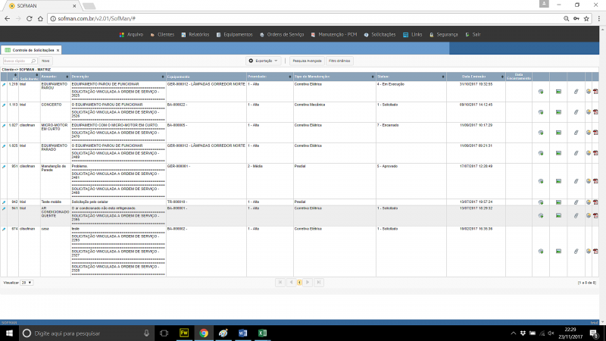Click edit pencil icon for request 951

(4, 165)
